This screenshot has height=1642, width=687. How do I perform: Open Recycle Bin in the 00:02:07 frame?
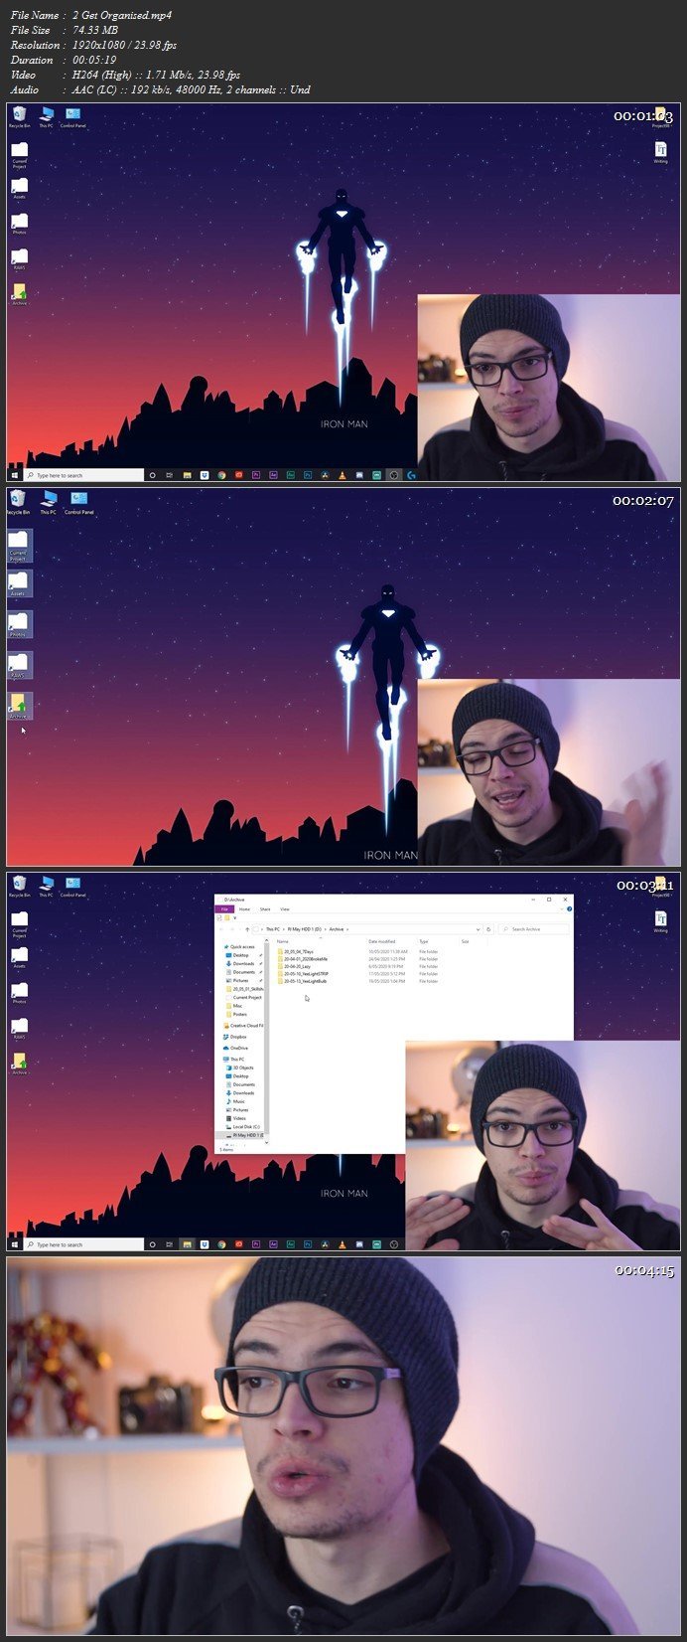tap(19, 502)
